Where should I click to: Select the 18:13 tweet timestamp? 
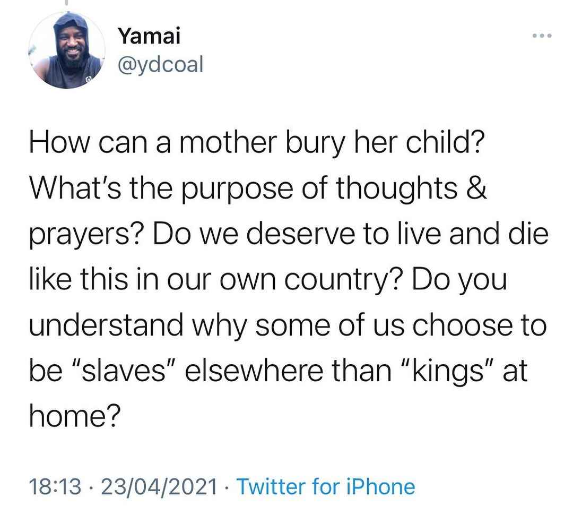coord(55,487)
